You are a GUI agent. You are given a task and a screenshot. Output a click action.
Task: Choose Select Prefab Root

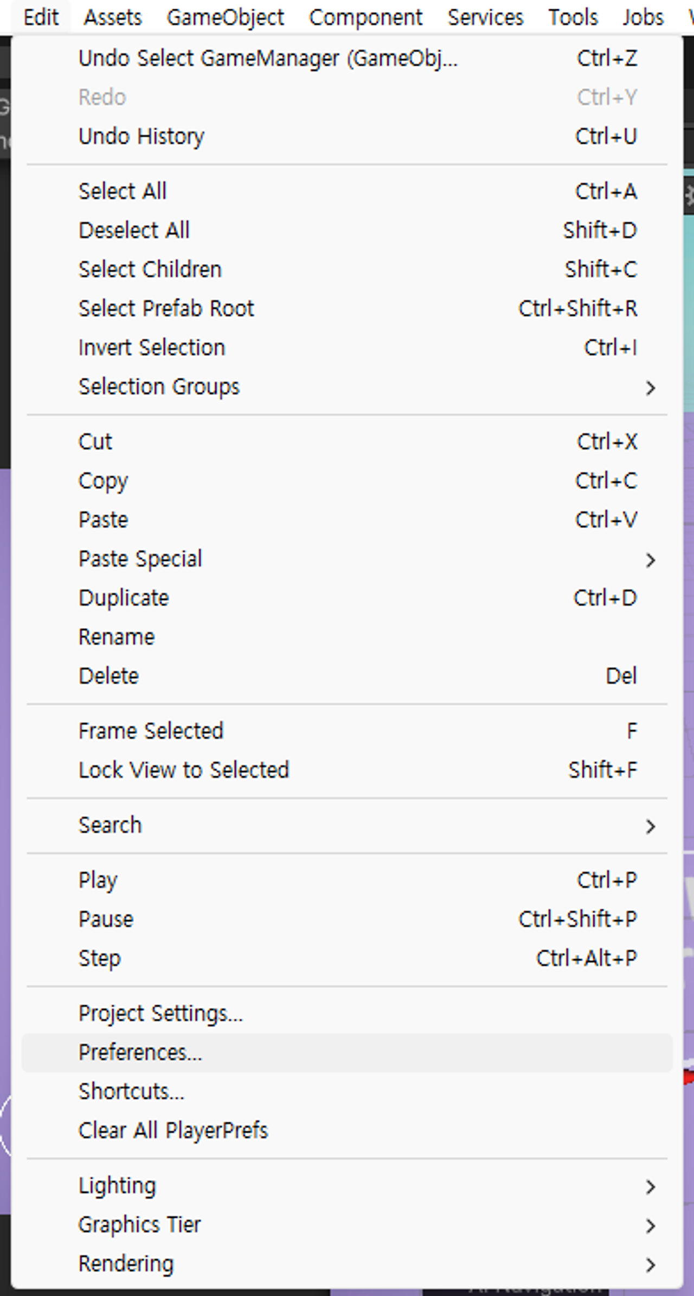pyautogui.click(x=347, y=308)
